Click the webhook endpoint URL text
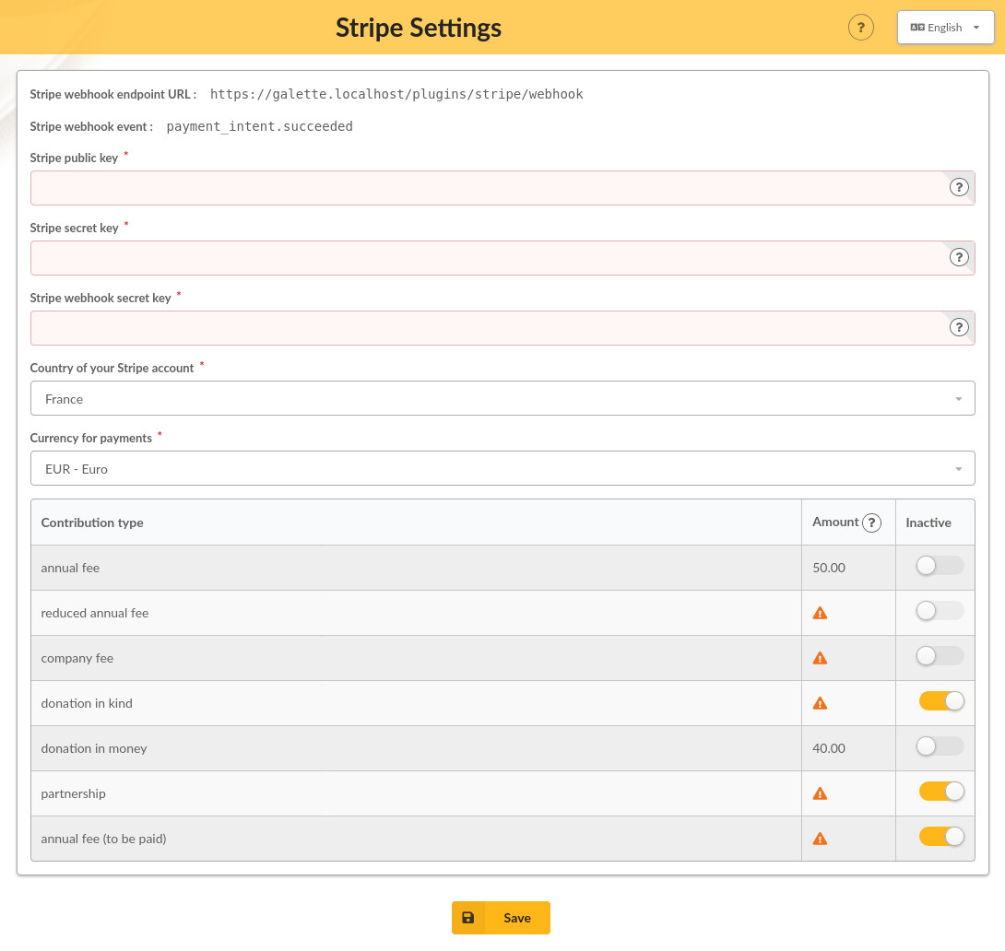1005x951 pixels. [396, 94]
